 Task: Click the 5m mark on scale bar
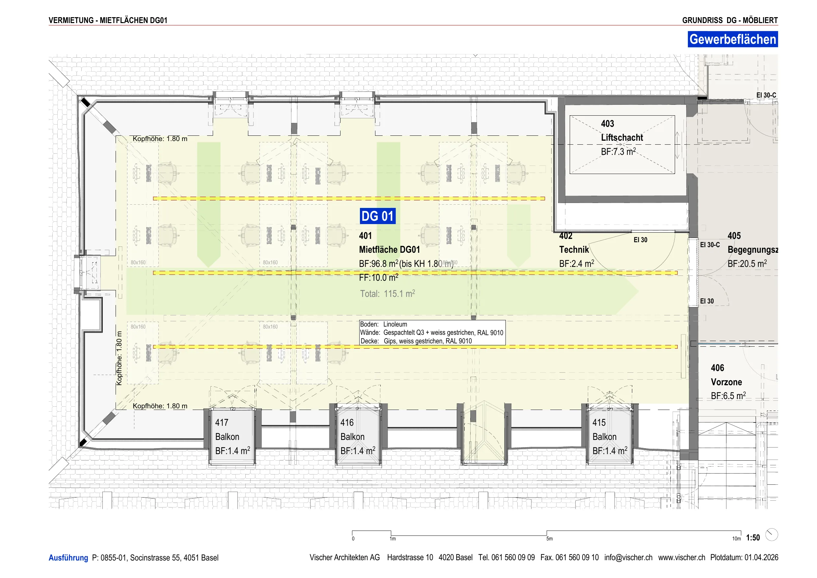[x=549, y=539]
